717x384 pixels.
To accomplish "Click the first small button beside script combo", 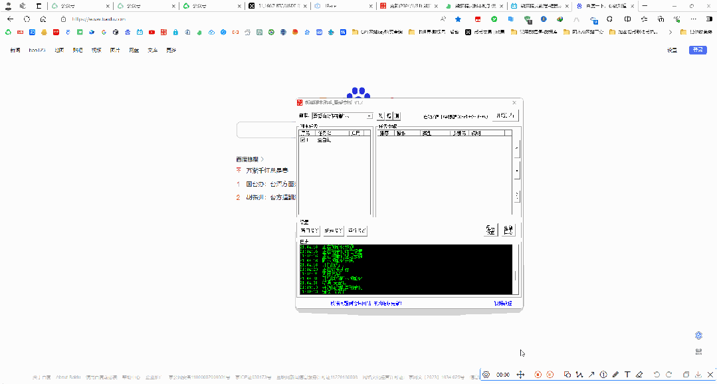I will point(380,116).
